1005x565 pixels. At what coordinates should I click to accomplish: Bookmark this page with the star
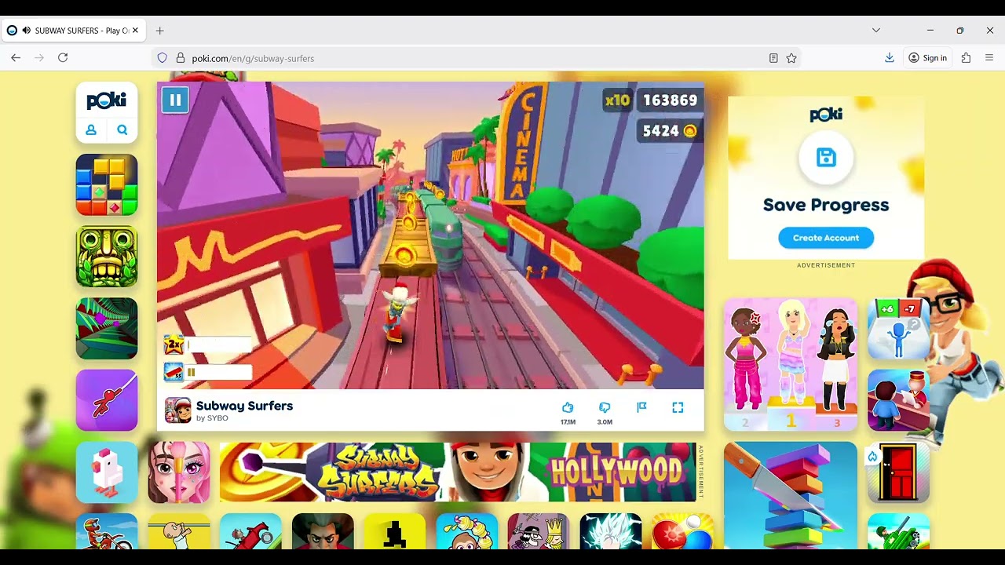[x=791, y=58]
